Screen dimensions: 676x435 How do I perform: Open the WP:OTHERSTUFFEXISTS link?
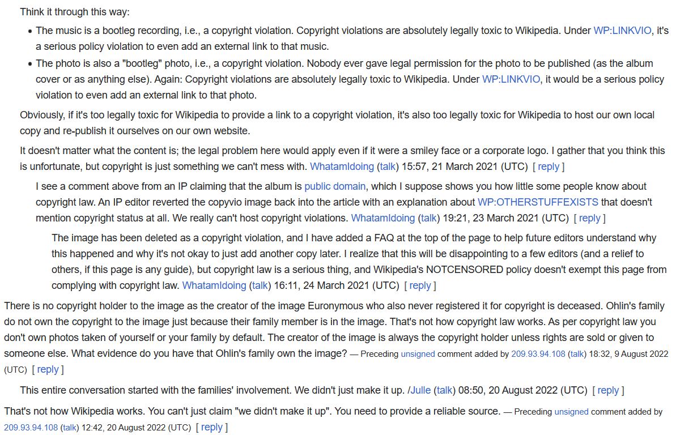click(538, 202)
